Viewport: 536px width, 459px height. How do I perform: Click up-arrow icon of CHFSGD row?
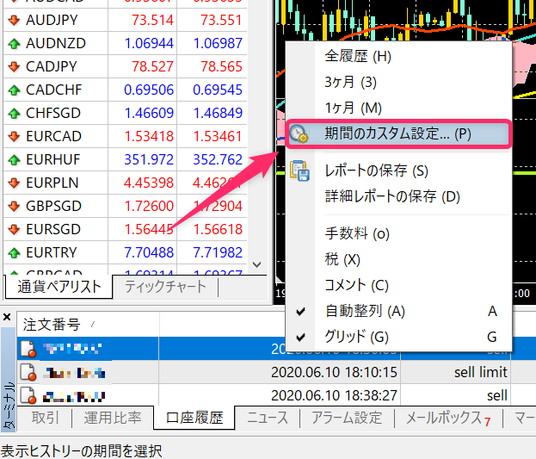coord(14,113)
